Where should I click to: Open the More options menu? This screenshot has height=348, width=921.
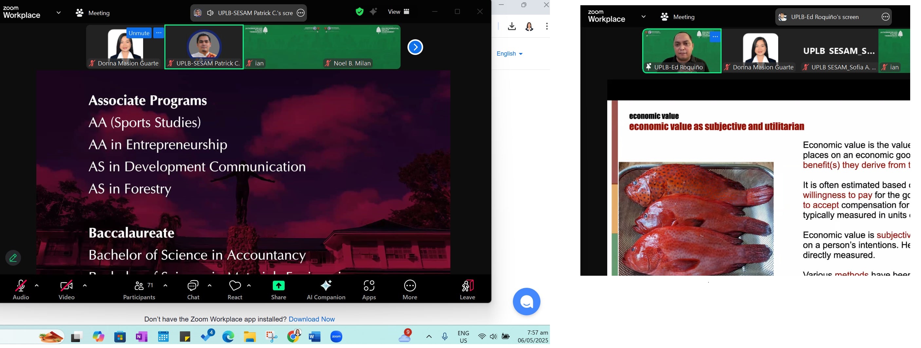410,290
